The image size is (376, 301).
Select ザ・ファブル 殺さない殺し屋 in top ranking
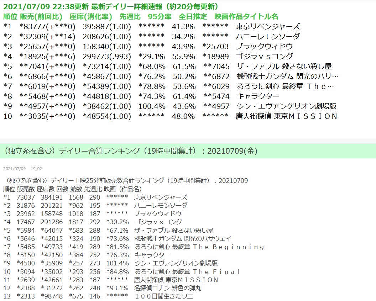click(284, 67)
